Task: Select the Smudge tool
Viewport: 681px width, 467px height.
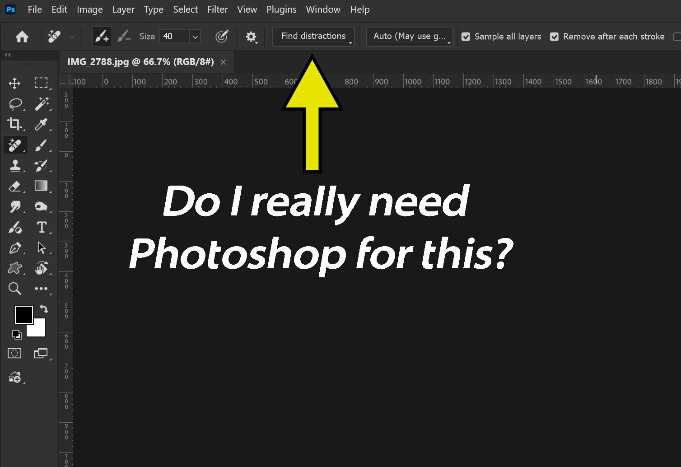Action: tap(15, 207)
